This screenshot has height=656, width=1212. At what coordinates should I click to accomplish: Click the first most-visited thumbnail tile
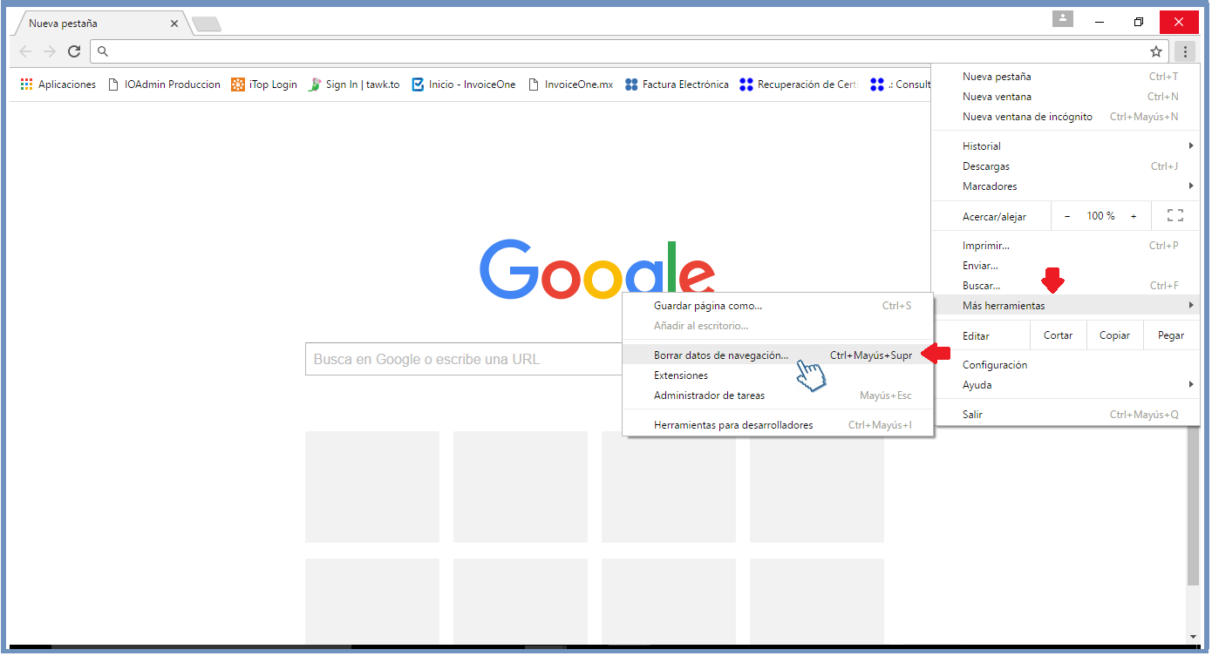click(372, 487)
